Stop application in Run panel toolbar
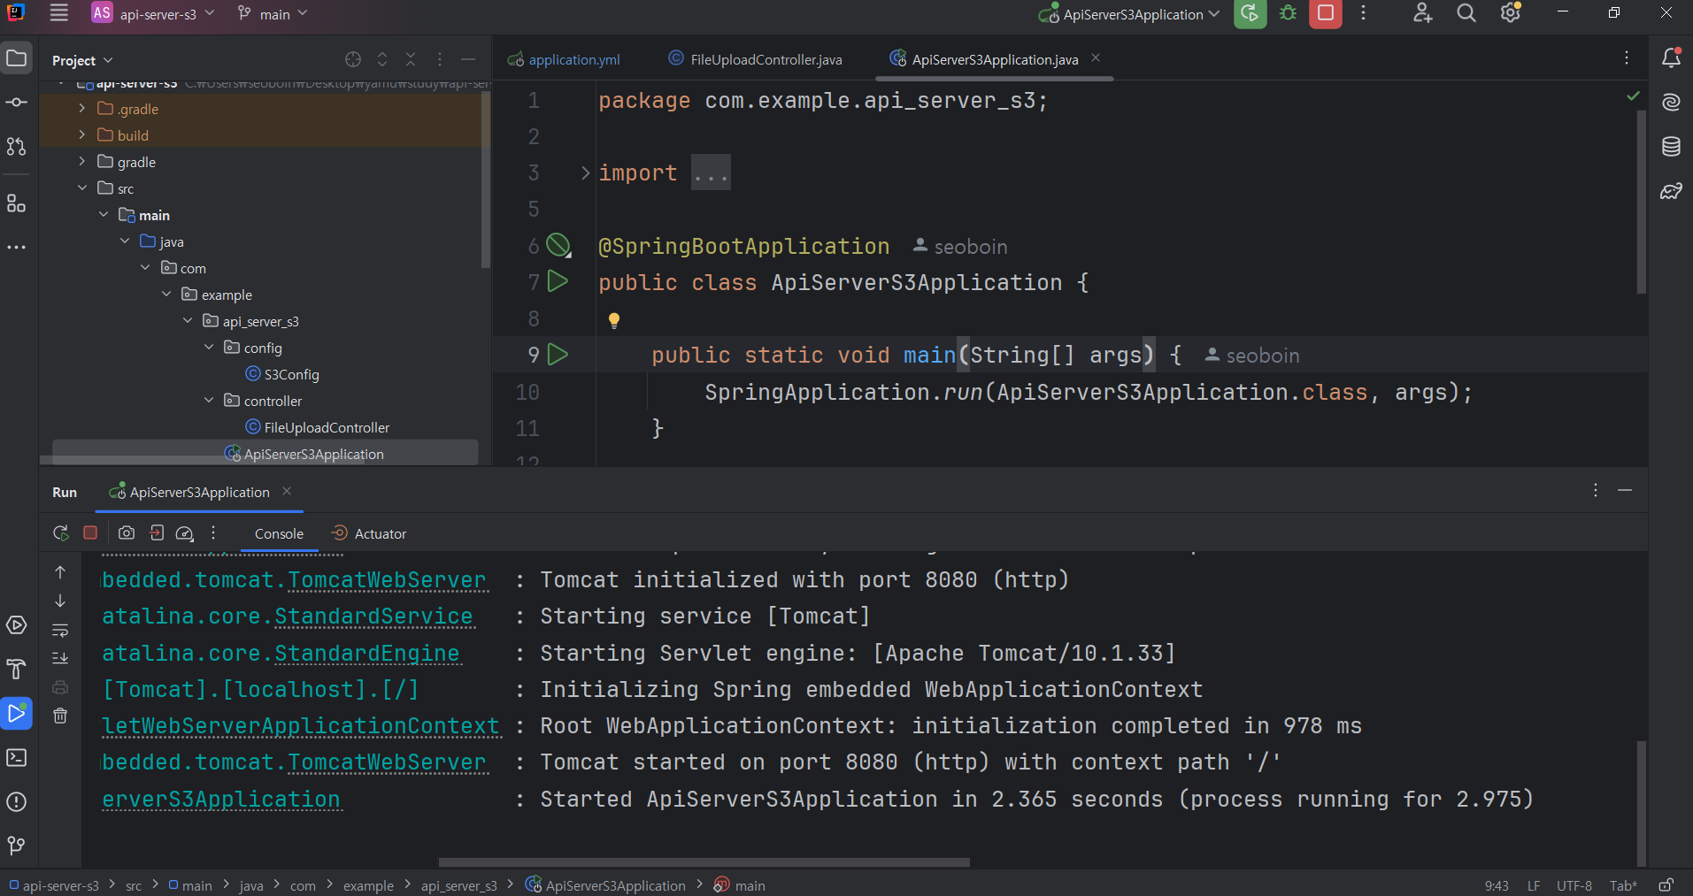 click(x=90, y=532)
